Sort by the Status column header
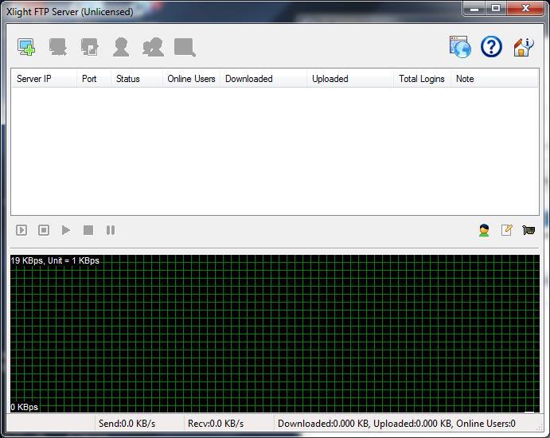The width and height of the screenshot is (550, 438). pos(137,79)
